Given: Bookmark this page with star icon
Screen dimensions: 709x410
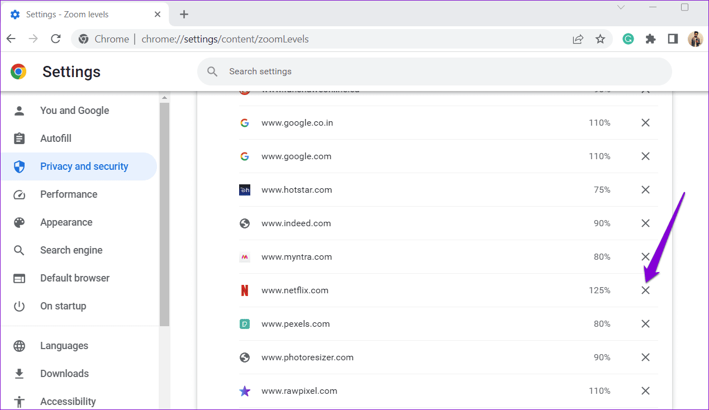Looking at the screenshot, I should [600, 39].
